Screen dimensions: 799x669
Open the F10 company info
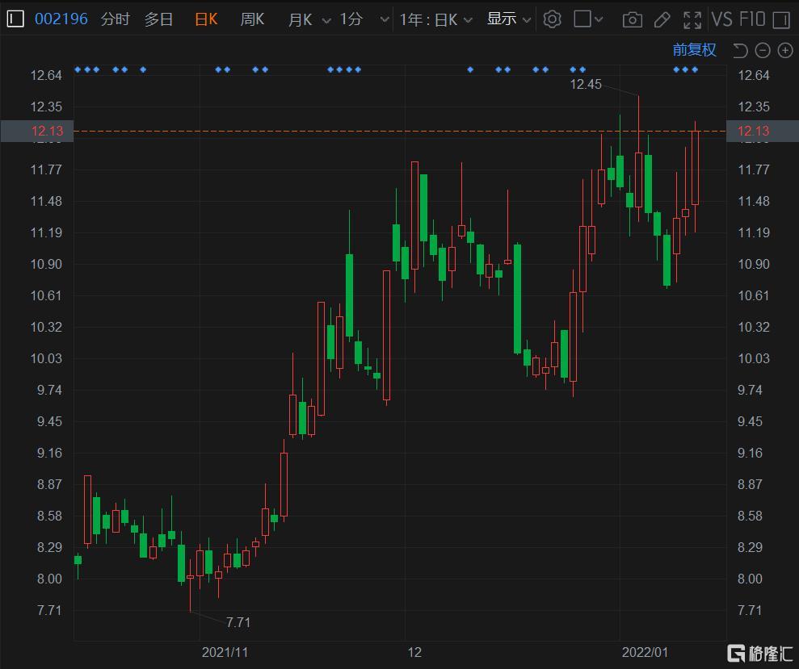[752, 19]
